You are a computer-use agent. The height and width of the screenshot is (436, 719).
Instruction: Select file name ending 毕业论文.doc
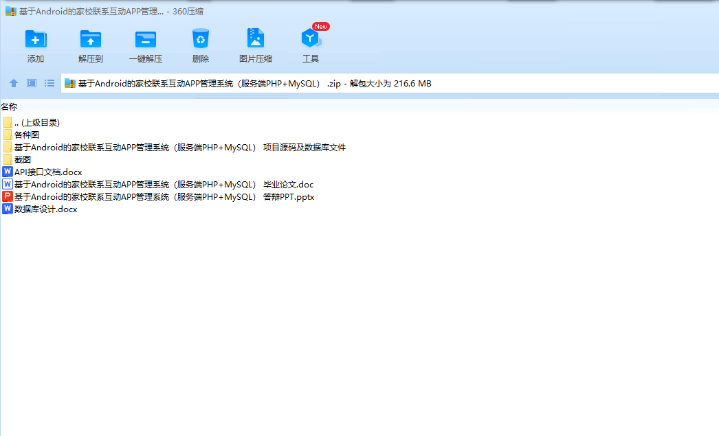tap(164, 185)
